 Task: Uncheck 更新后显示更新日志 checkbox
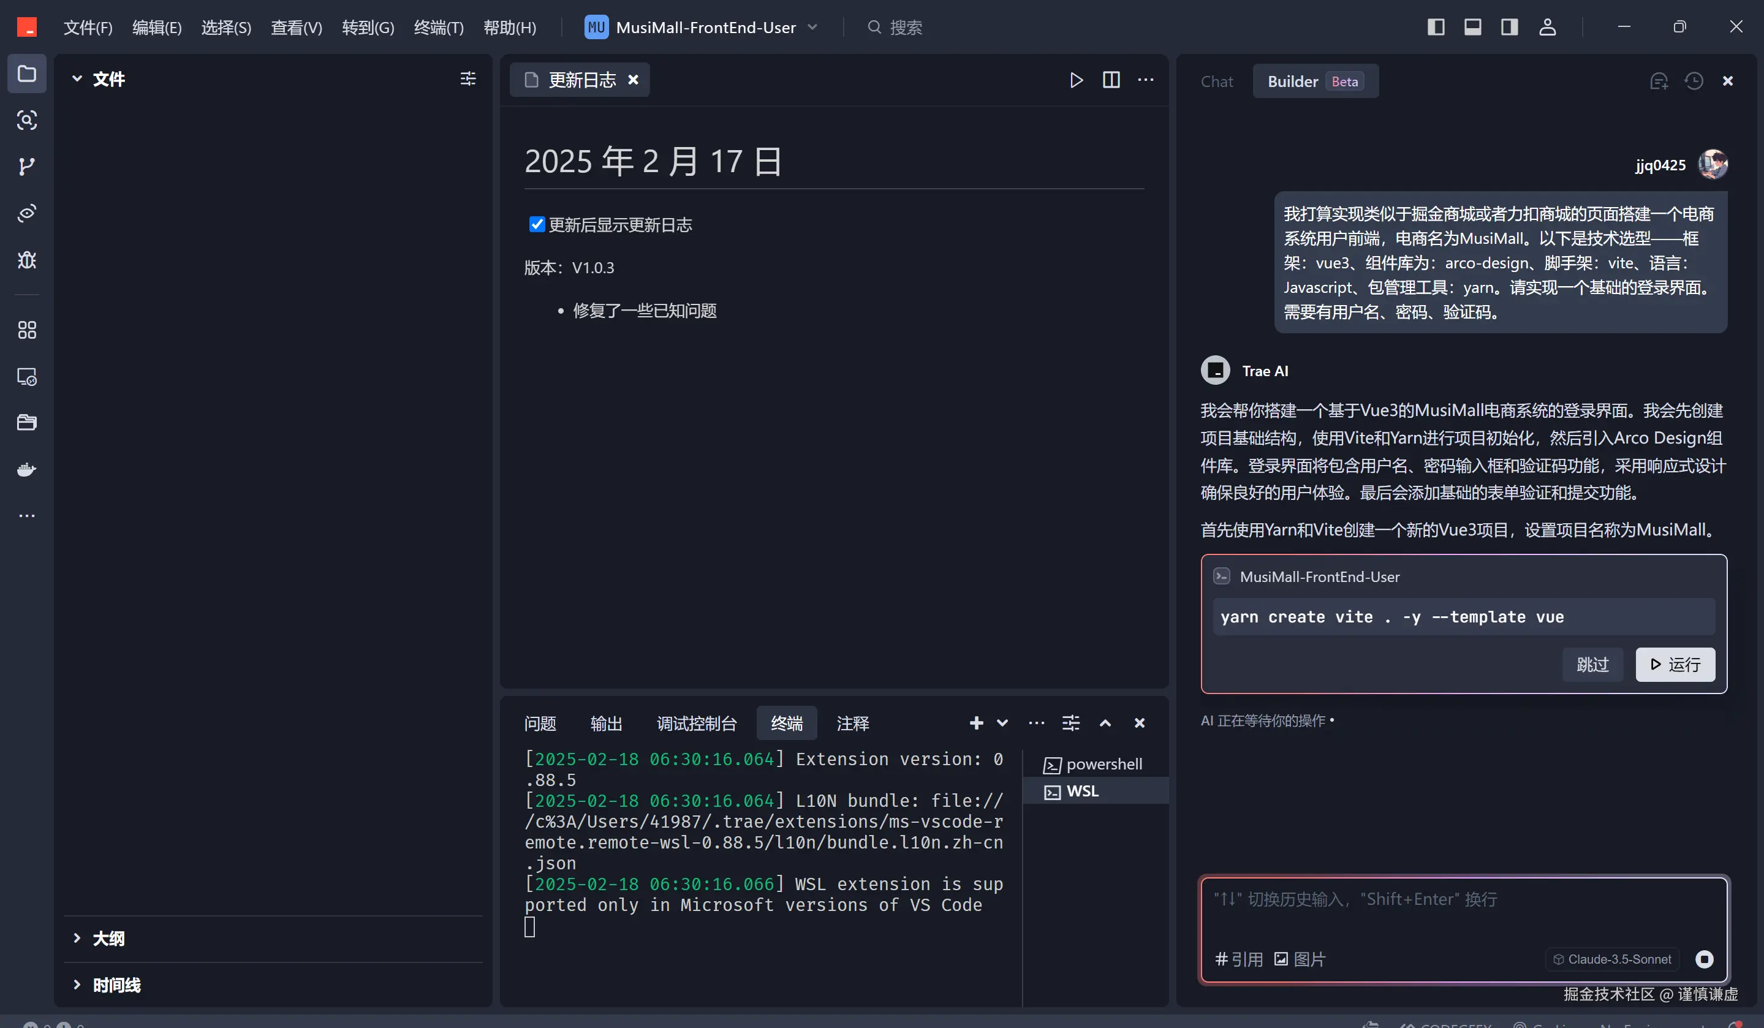[x=537, y=225]
